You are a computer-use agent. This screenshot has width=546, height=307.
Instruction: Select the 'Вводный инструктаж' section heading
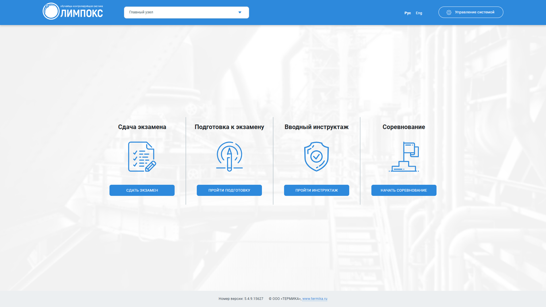(x=317, y=127)
